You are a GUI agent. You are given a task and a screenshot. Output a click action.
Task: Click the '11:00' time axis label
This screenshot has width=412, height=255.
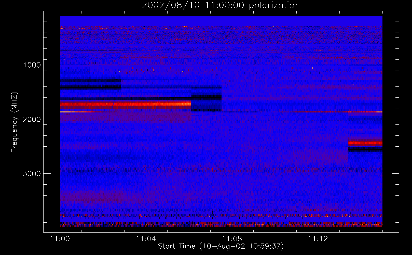coord(60,239)
